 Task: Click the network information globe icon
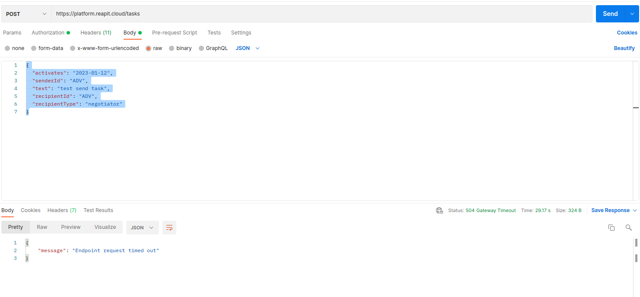(439, 210)
